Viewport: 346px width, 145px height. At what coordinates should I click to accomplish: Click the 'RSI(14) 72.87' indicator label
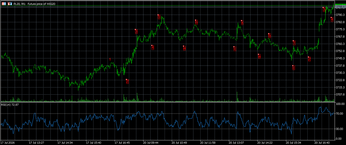pyautogui.click(x=10, y=104)
